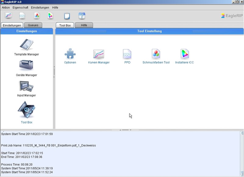Open the spot color toolbar icon

37,16
